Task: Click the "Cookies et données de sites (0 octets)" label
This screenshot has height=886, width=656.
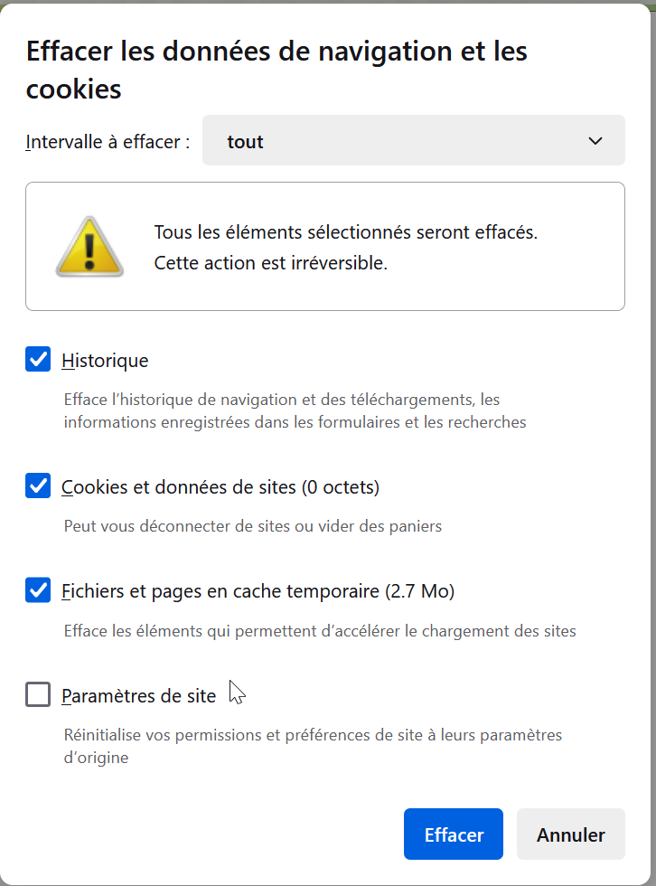Action: pyautogui.click(x=220, y=487)
